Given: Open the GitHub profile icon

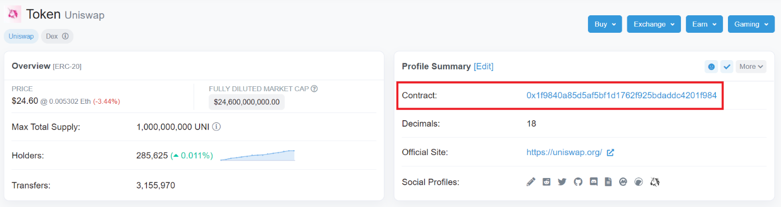Looking at the screenshot, I should pyautogui.click(x=578, y=182).
